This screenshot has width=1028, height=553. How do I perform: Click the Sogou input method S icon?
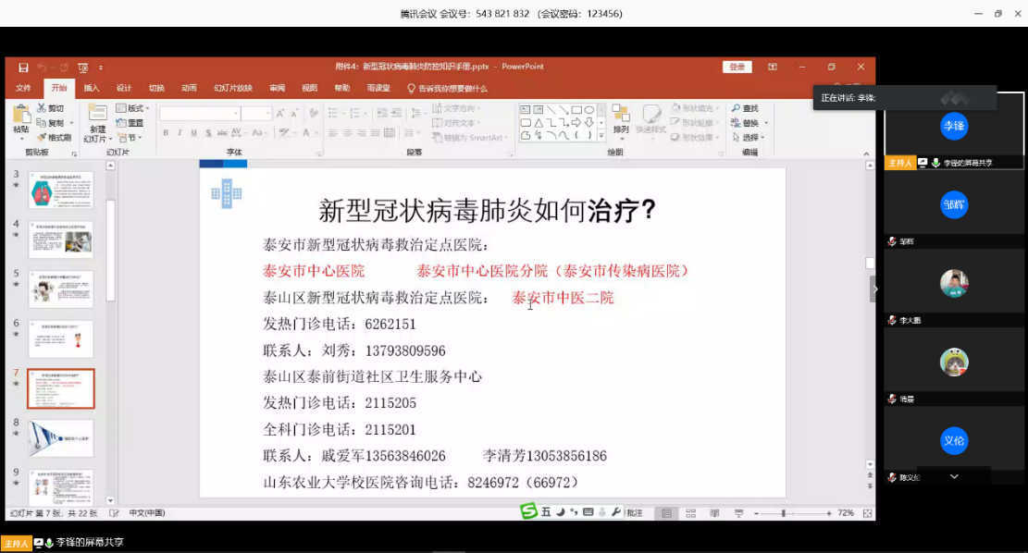528,511
